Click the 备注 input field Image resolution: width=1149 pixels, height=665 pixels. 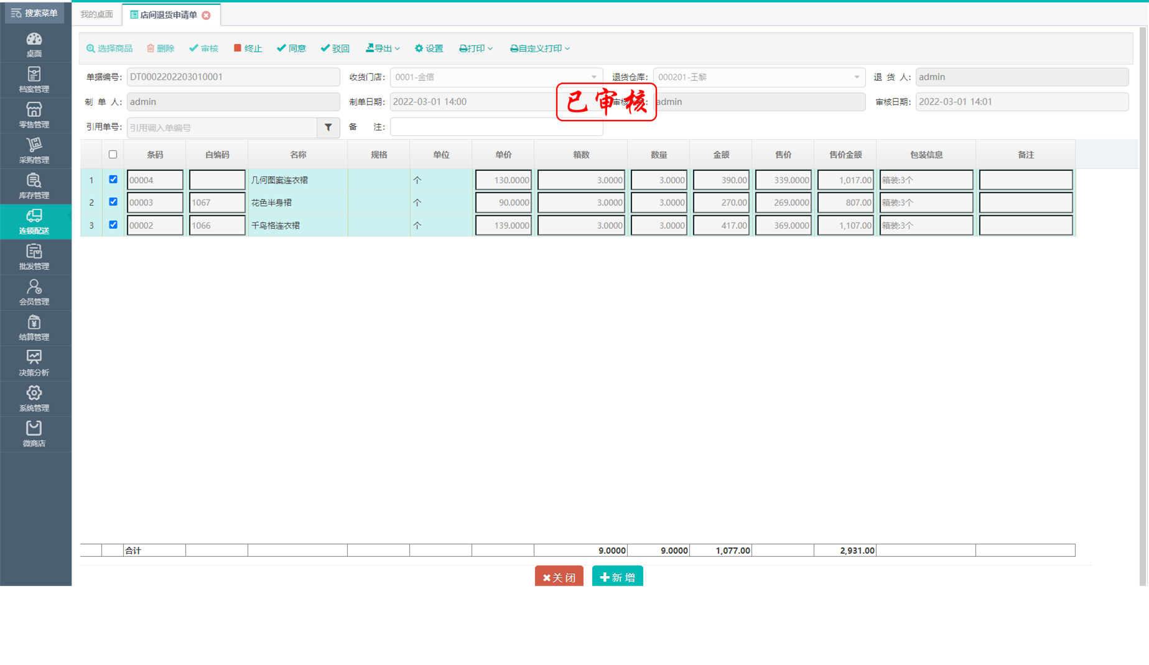tap(496, 127)
